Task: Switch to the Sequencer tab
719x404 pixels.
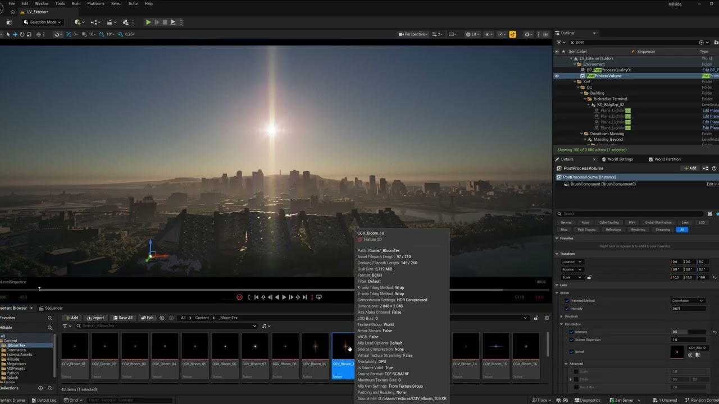Action: click(x=51, y=308)
